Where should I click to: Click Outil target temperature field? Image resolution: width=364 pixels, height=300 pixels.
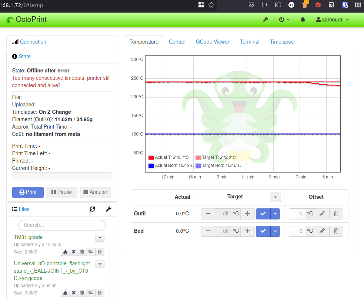click(x=223, y=214)
